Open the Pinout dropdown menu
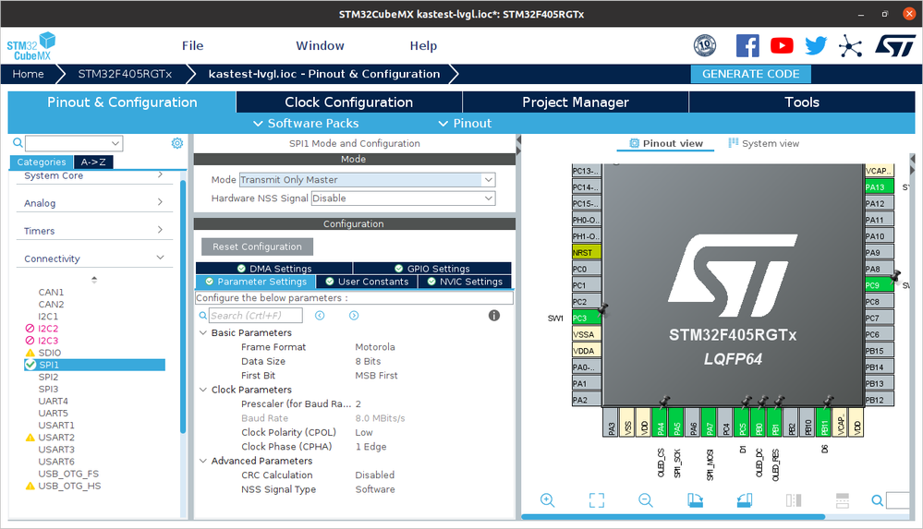The height and width of the screenshot is (529, 923). (465, 123)
